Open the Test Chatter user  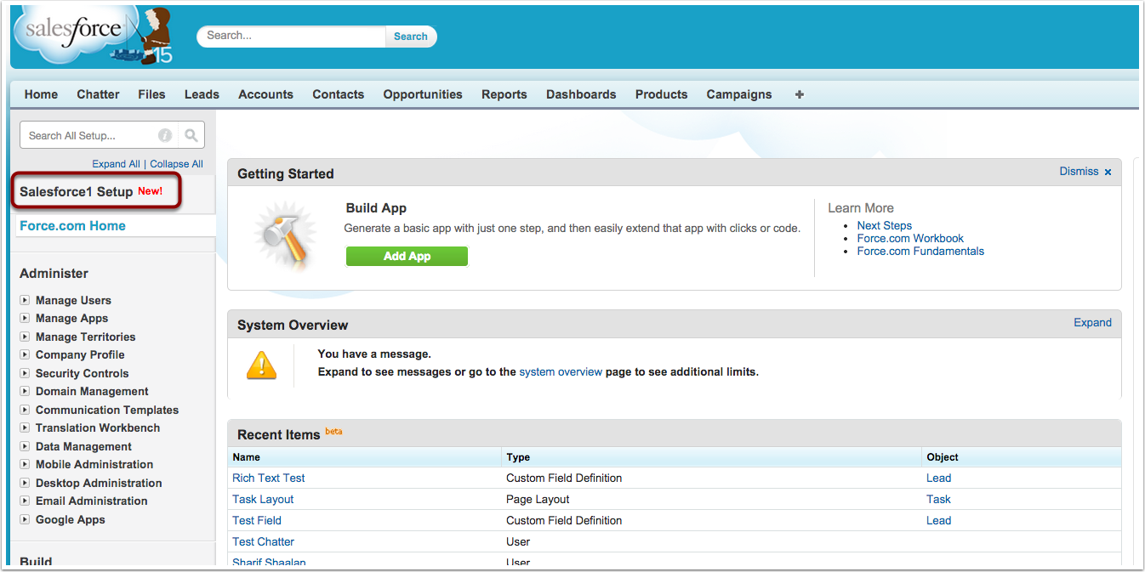[x=263, y=541]
